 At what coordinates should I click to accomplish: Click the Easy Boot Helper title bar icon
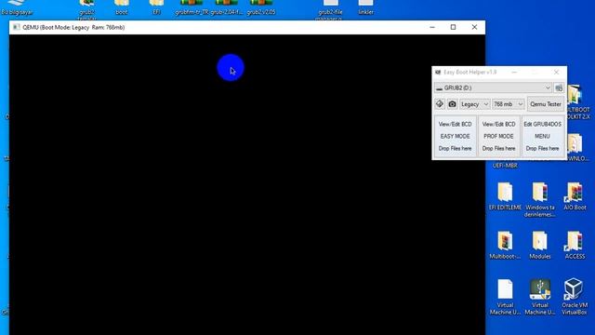438,73
